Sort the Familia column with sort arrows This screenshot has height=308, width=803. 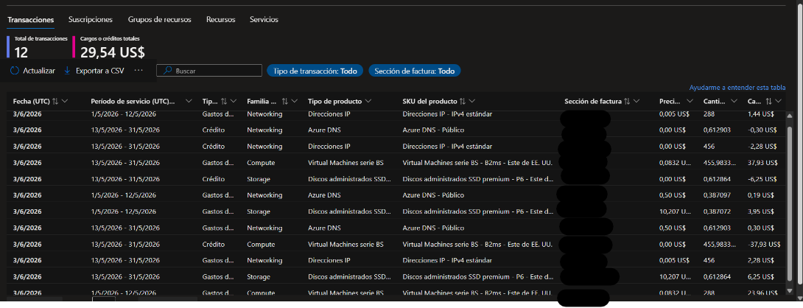[x=285, y=101]
